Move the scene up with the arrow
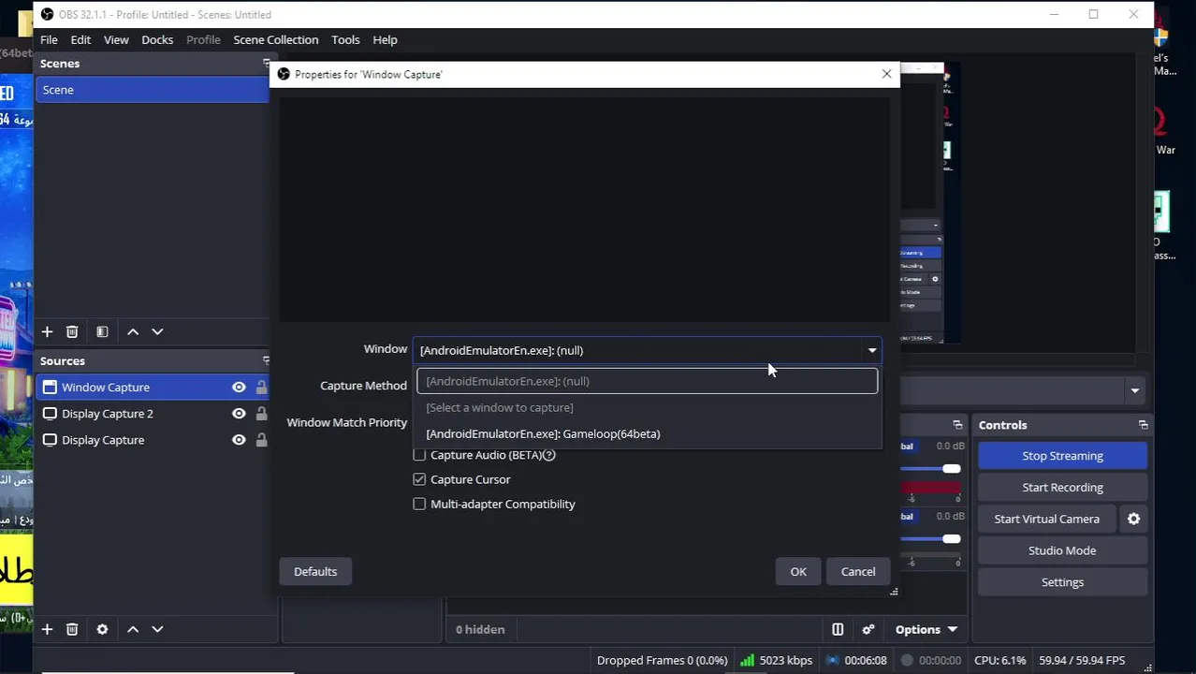Screen dimensions: 1196x674 click(x=133, y=331)
